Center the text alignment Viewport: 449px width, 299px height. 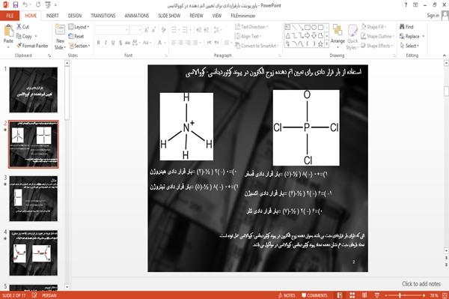180,43
